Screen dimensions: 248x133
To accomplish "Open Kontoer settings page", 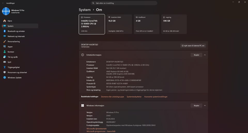I will point(20,52).
